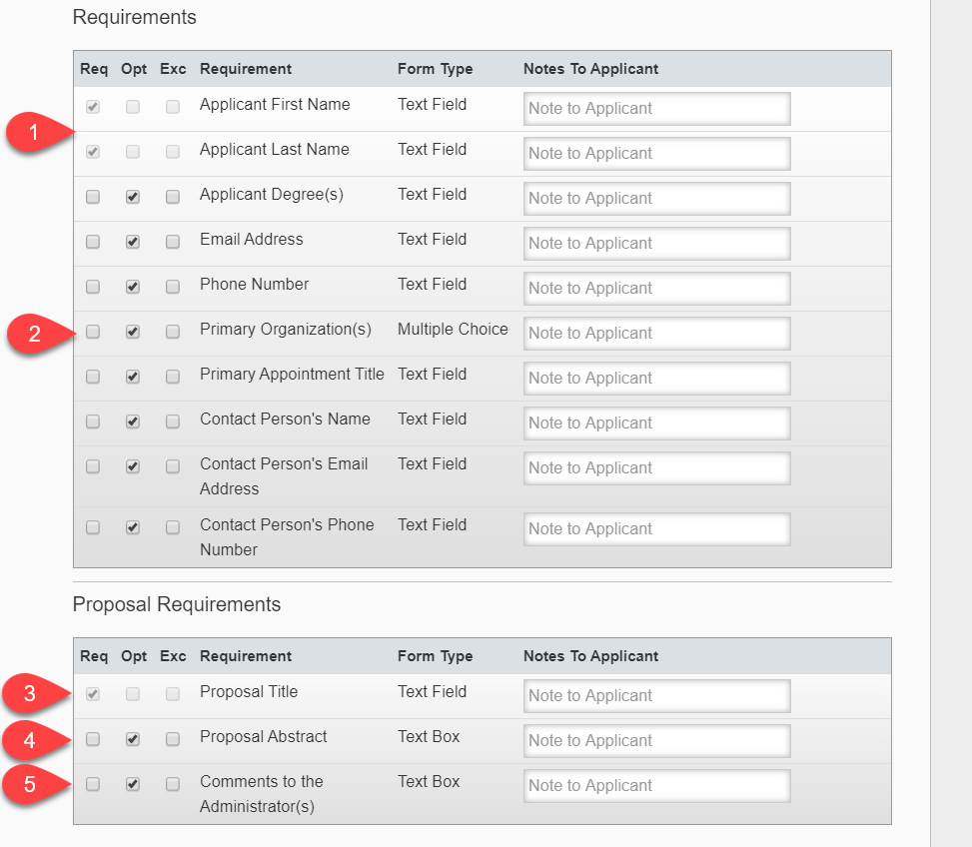Focus the note field for Contact Person's Email Address
This screenshot has width=972, height=847.
[657, 467]
